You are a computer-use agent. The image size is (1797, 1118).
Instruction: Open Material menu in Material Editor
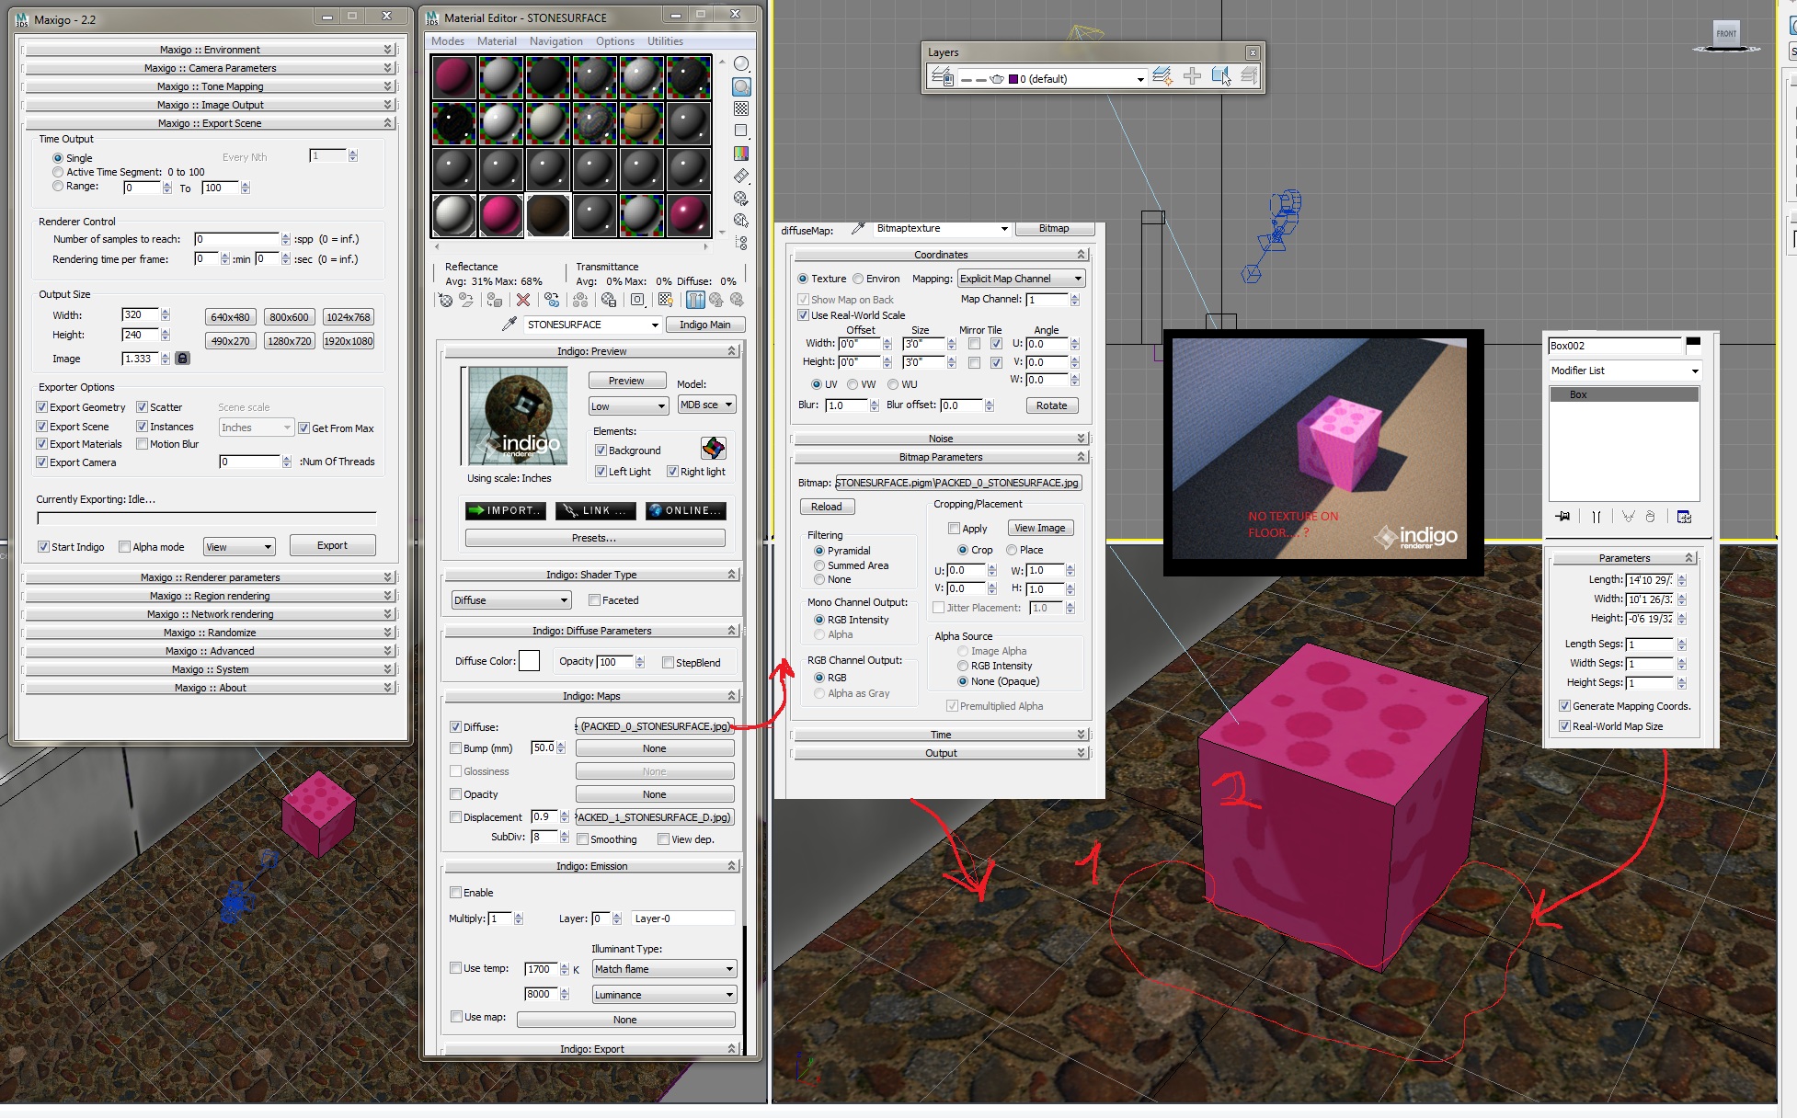tap(497, 41)
